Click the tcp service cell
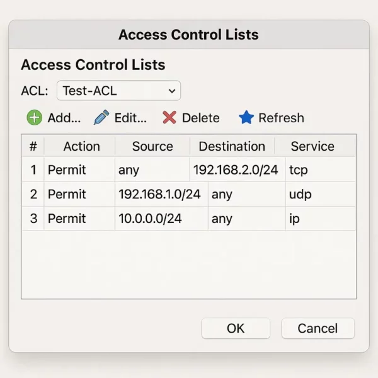The width and height of the screenshot is (378, 378). (x=321, y=169)
